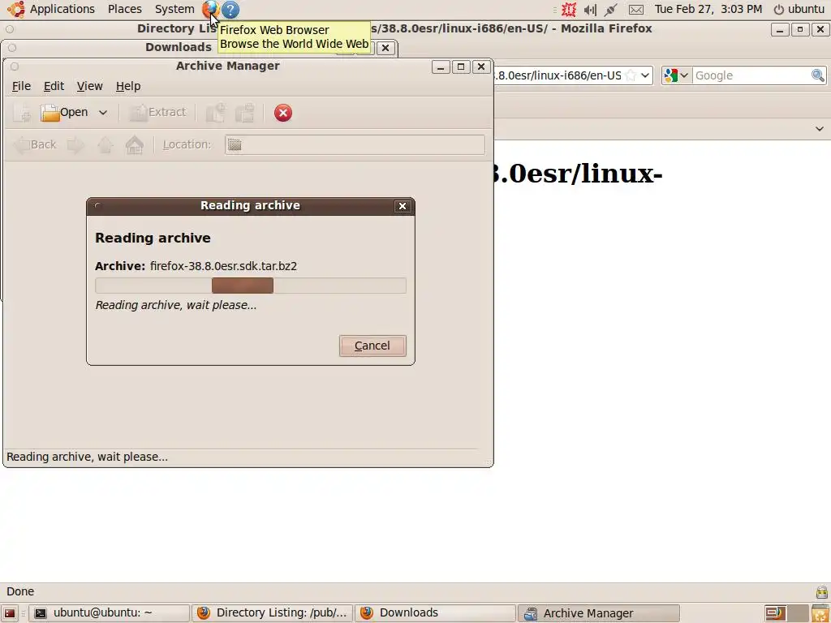This screenshot has width=831, height=623.
Task: Click the Firefox search magnifier icon
Action: (818, 75)
